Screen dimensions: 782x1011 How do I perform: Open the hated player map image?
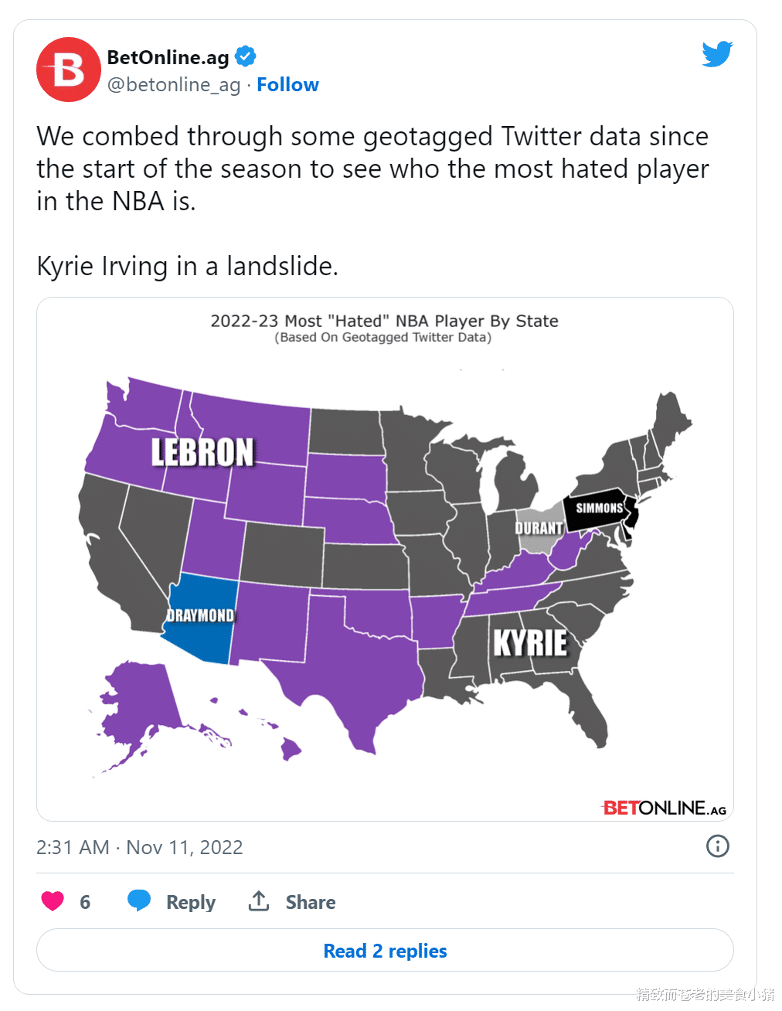385,559
